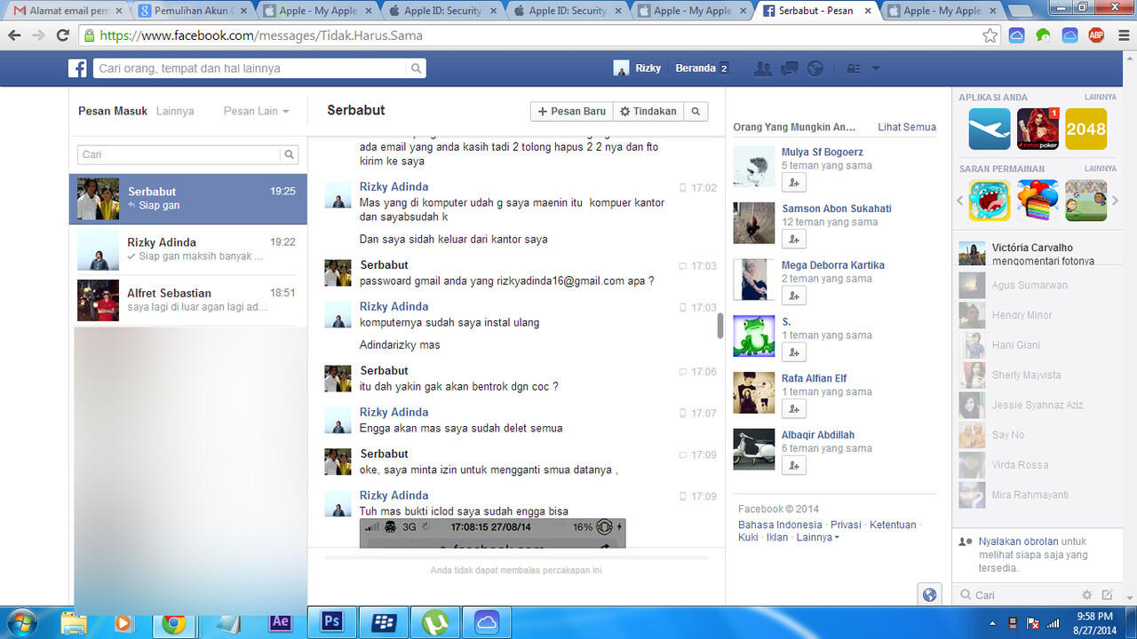Screen dimensions: 1137x639
Task: Open Bahasa Indonesia language link
Action: point(780,525)
